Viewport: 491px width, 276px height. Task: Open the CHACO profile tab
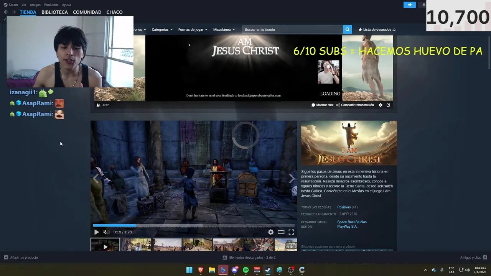pyautogui.click(x=114, y=12)
